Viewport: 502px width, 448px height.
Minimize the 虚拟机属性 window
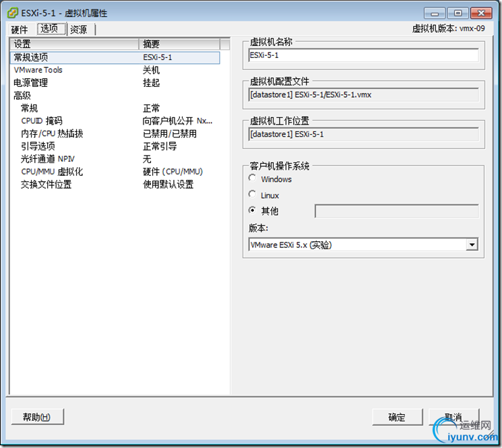pyautogui.click(x=435, y=13)
